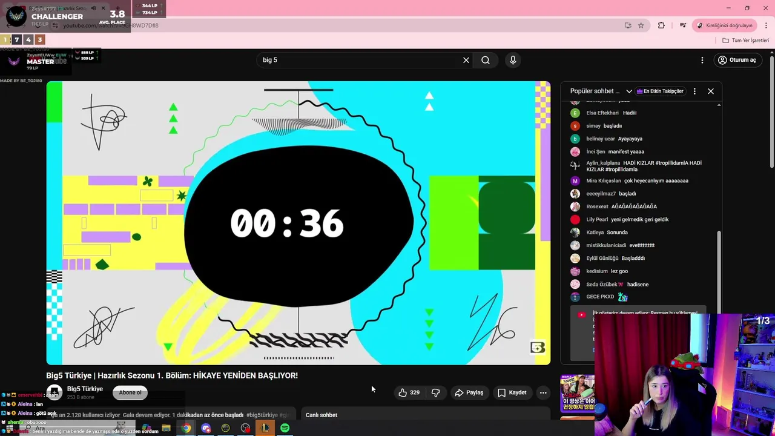
Task: Click Oturum aç sign-in button
Action: 737,60
